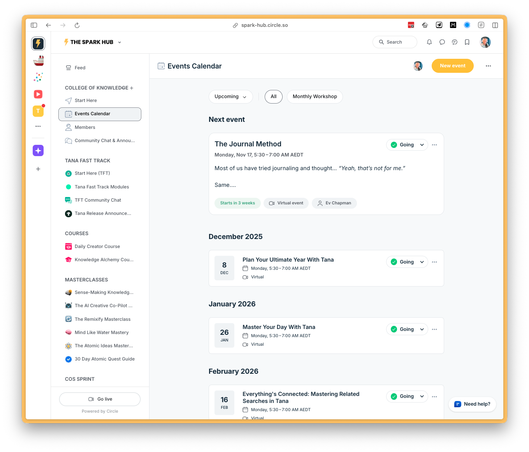Click the red extension icon in browser toolbar
Screen dimensions: 529x452
click(x=411, y=25)
